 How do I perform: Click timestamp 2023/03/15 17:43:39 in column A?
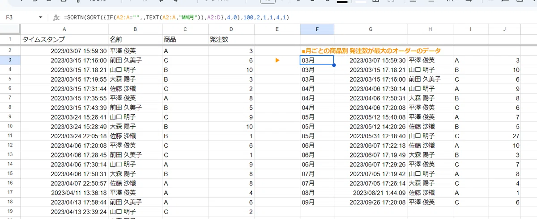pyautogui.click(x=78, y=107)
